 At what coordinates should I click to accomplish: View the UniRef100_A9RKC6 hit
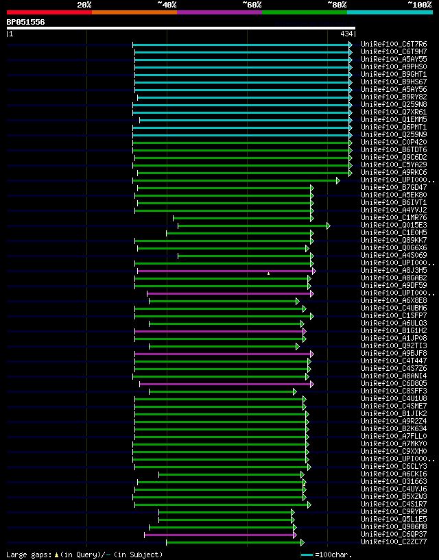pyautogui.click(x=394, y=173)
